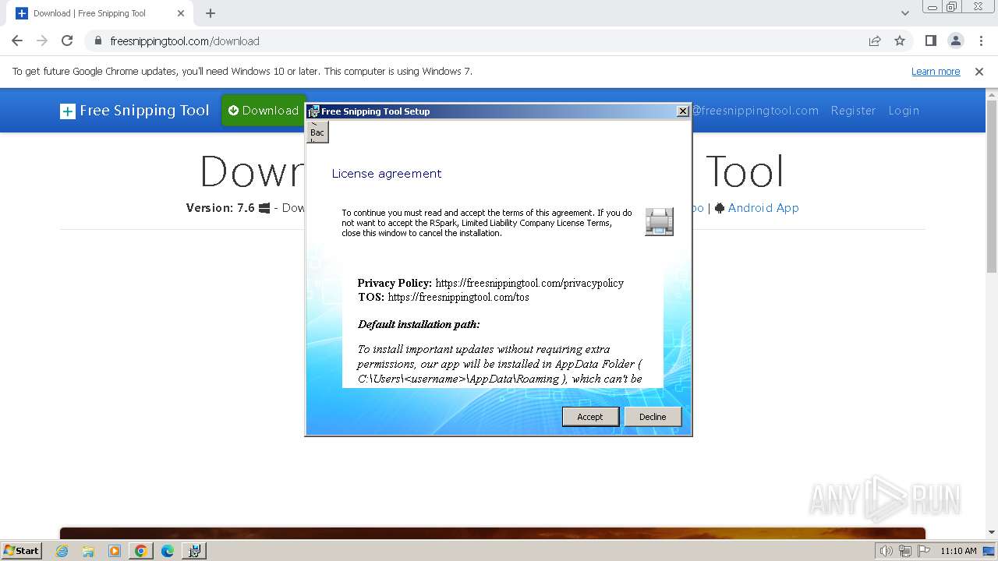998x561 pixels.
Task: Click the Privacy Policy URL text
Action: [x=529, y=283]
